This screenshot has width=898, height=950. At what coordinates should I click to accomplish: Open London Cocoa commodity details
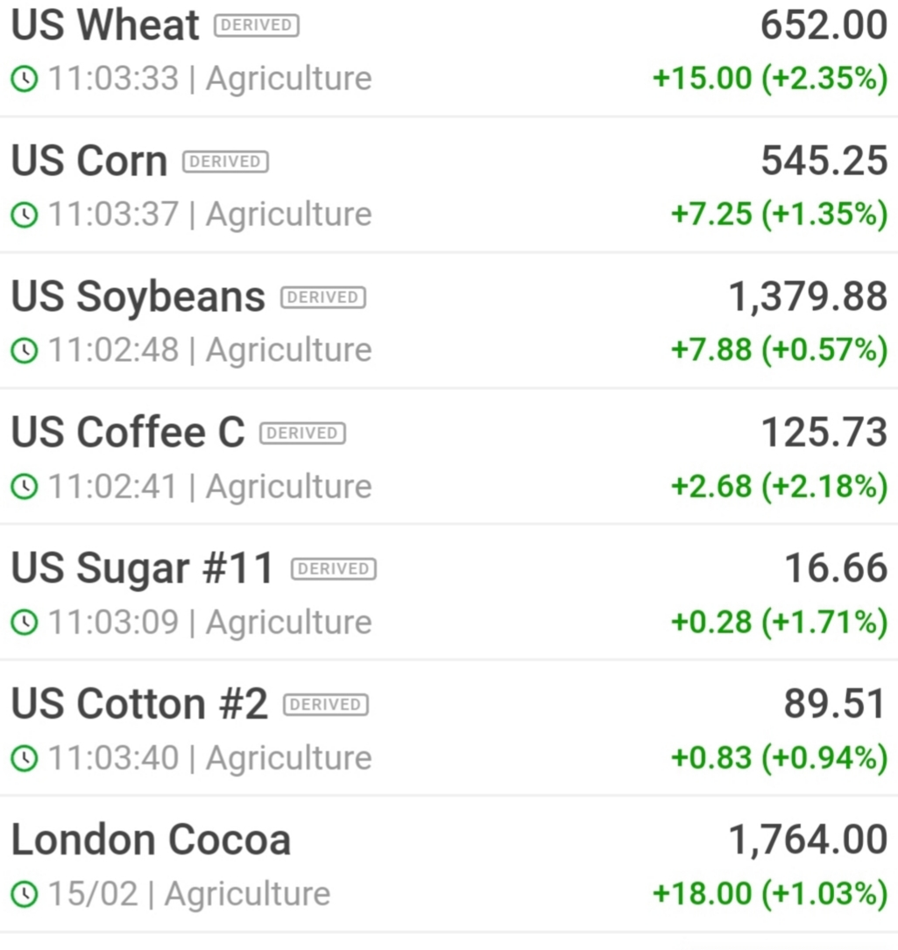(x=449, y=865)
